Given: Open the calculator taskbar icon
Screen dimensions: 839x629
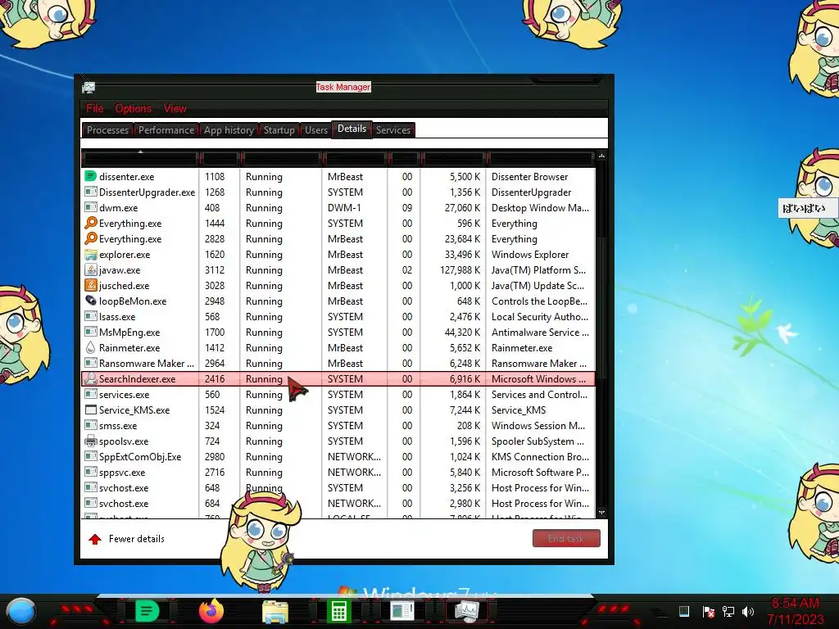Looking at the screenshot, I should (x=338, y=611).
